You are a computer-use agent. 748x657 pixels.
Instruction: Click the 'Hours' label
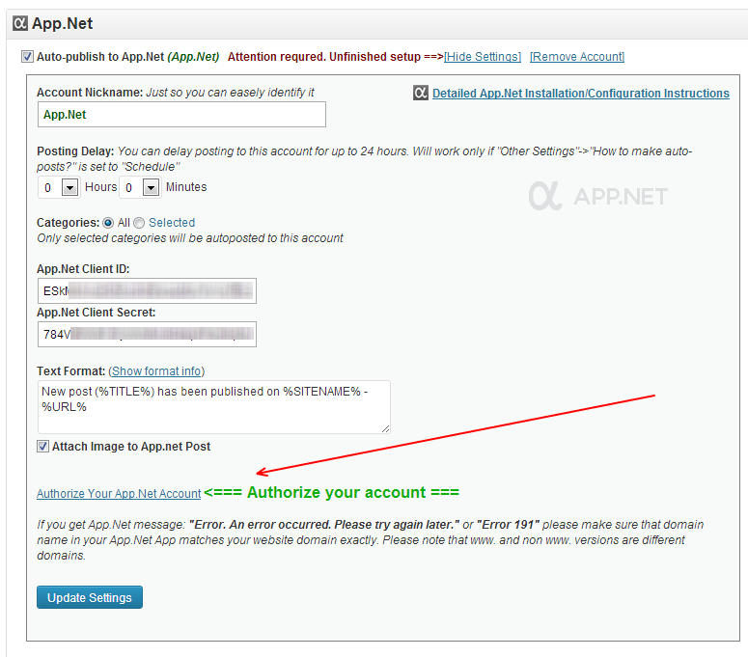[x=100, y=187]
